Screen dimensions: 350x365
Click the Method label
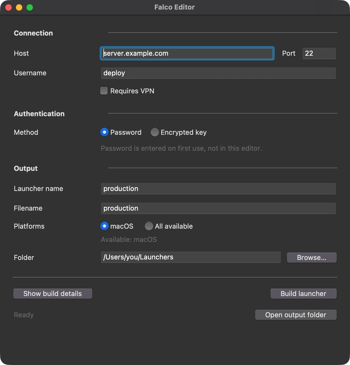(26, 132)
